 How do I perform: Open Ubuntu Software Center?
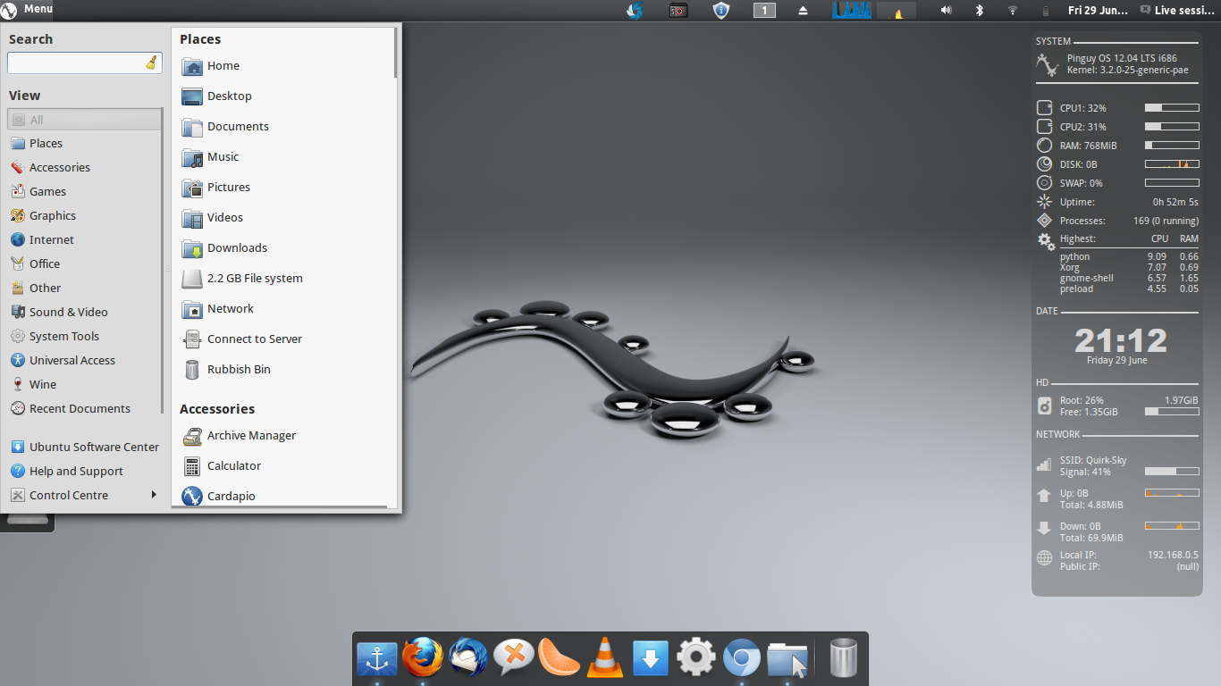94,447
